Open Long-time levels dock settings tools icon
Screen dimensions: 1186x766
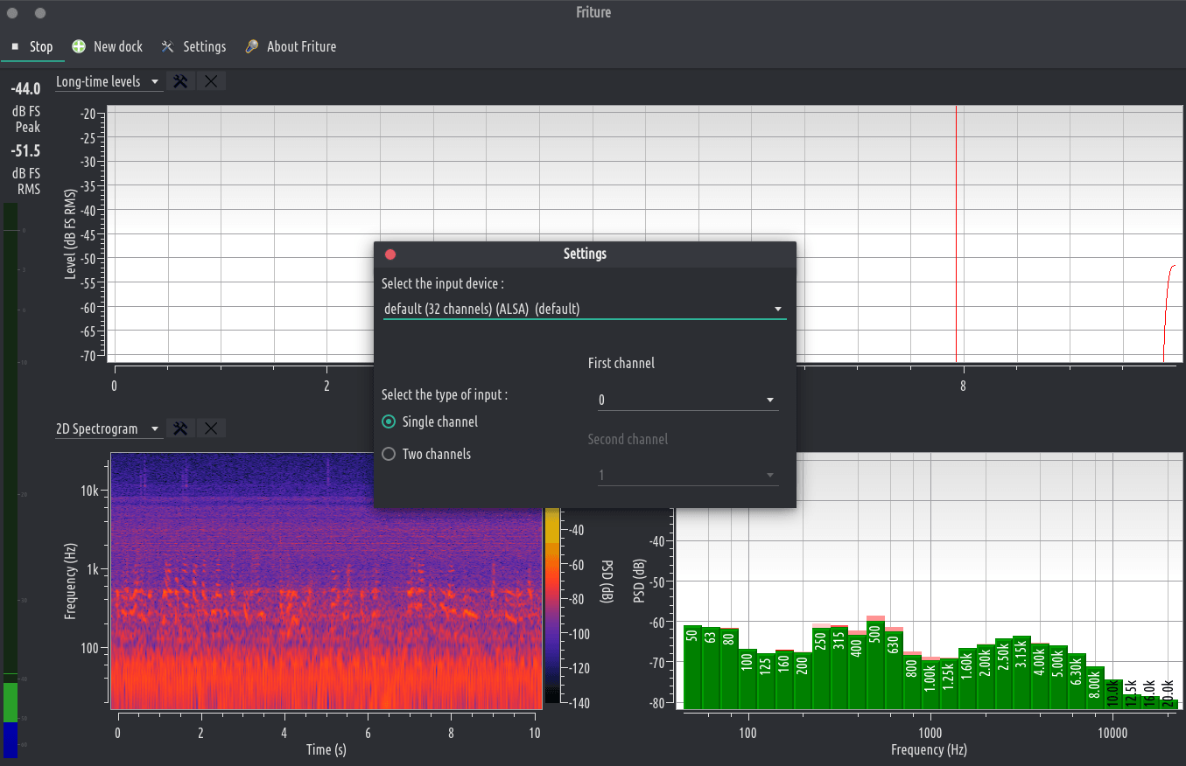[181, 81]
